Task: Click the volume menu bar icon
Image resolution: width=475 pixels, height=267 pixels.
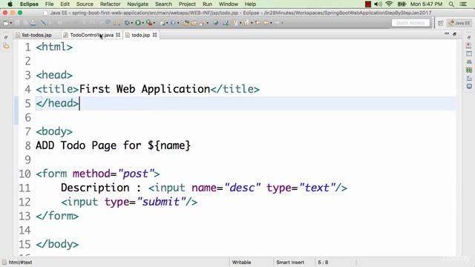Action: 378,4
